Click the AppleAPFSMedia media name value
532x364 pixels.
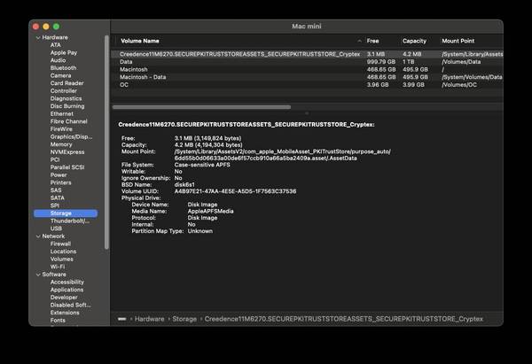tap(211, 211)
